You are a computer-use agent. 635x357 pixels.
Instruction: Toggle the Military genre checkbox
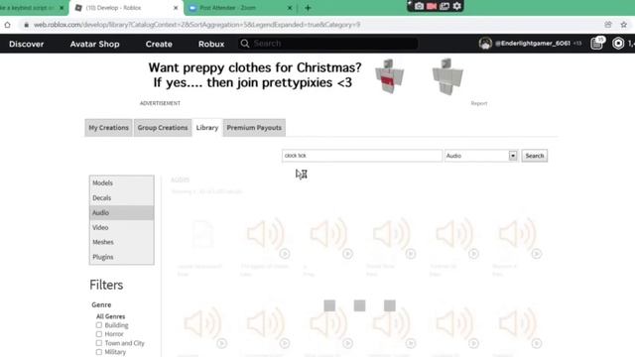pyautogui.click(x=99, y=352)
